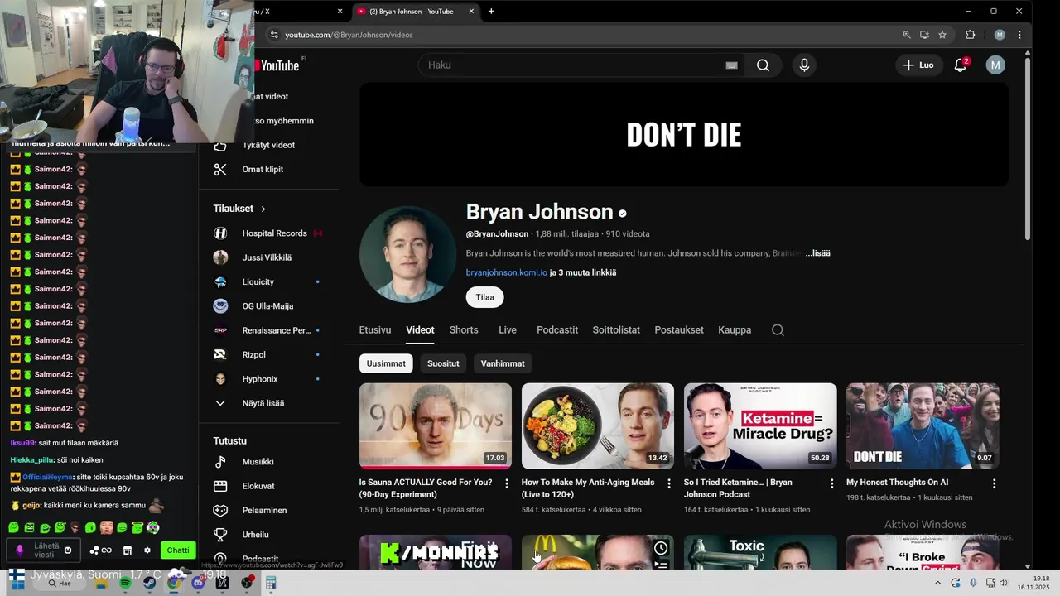Open the on-screen keyboard in search box
Image resolution: width=1060 pixels, height=596 pixels.
(731, 65)
